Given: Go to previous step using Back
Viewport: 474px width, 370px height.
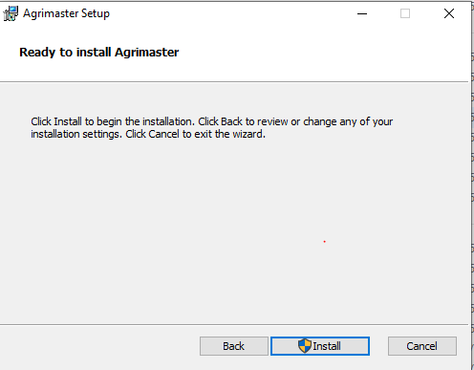Looking at the screenshot, I should pos(234,346).
